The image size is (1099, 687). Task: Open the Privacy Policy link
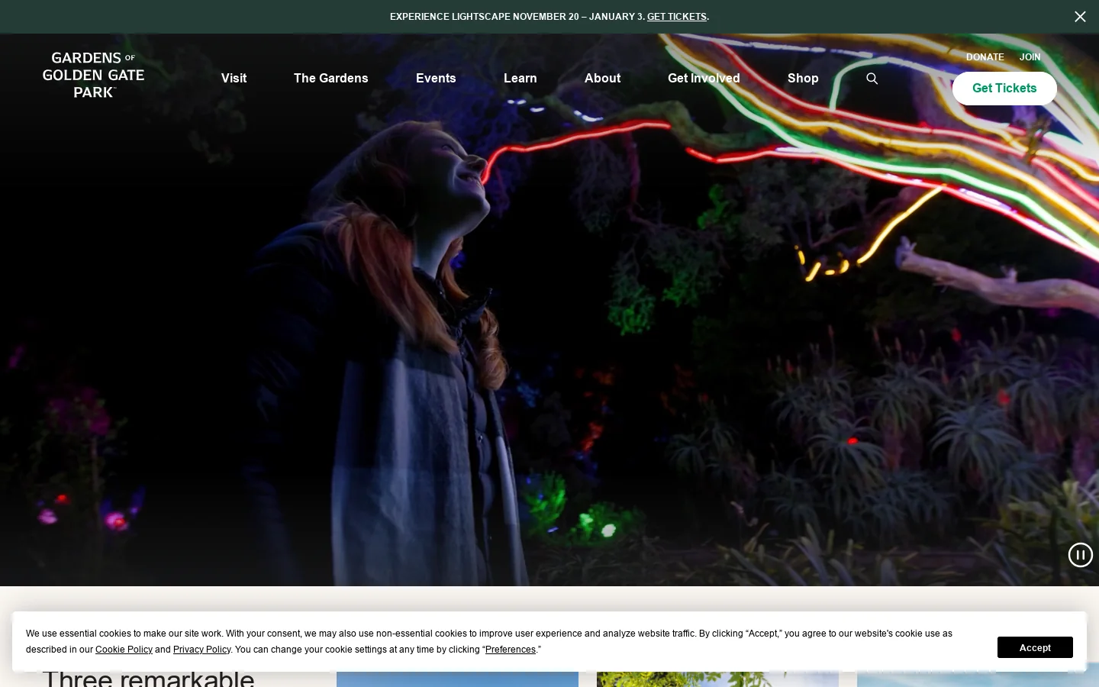(x=201, y=650)
